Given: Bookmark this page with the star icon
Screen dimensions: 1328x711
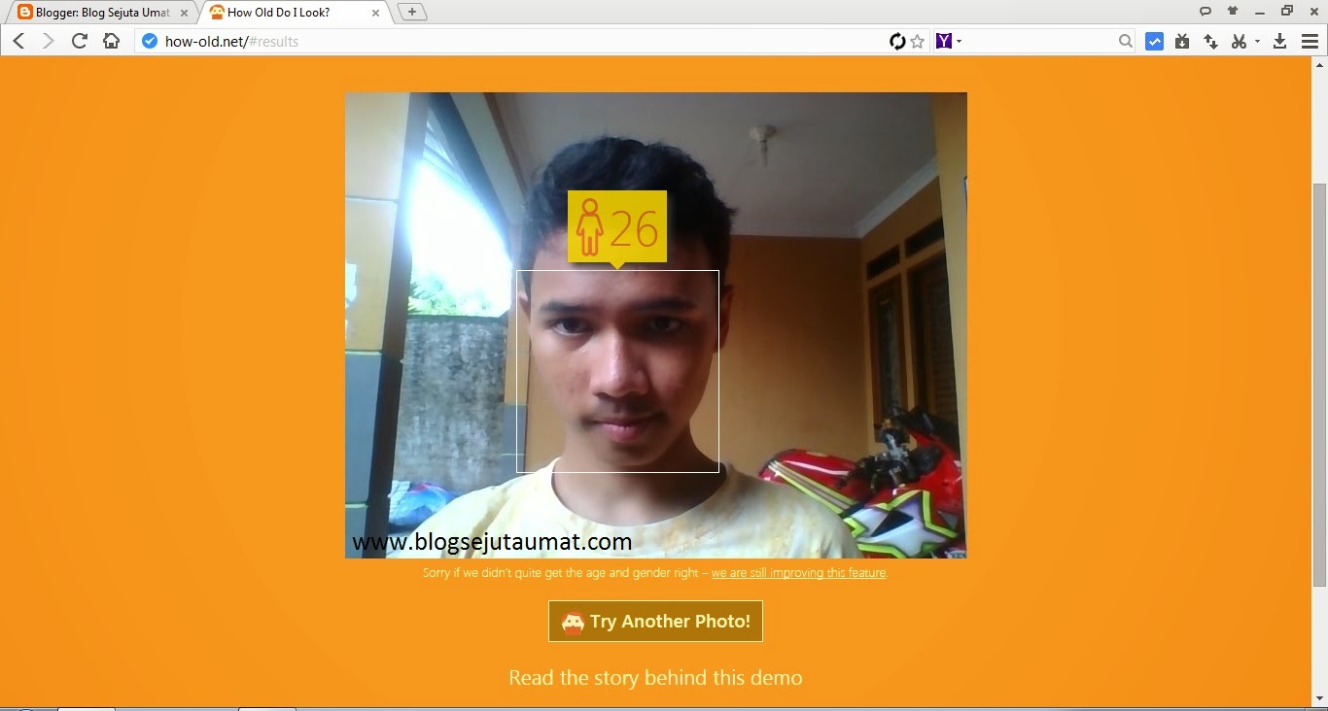Looking at the screenshot, I should 917,41.
